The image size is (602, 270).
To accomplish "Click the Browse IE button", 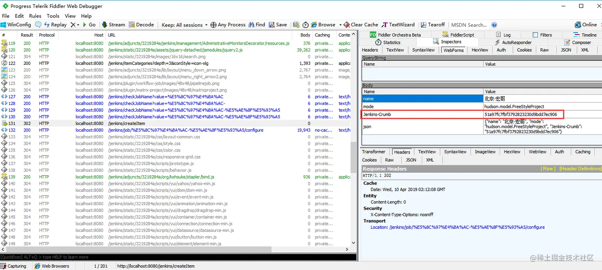I will pyautogui.click(x=323, y=25).
